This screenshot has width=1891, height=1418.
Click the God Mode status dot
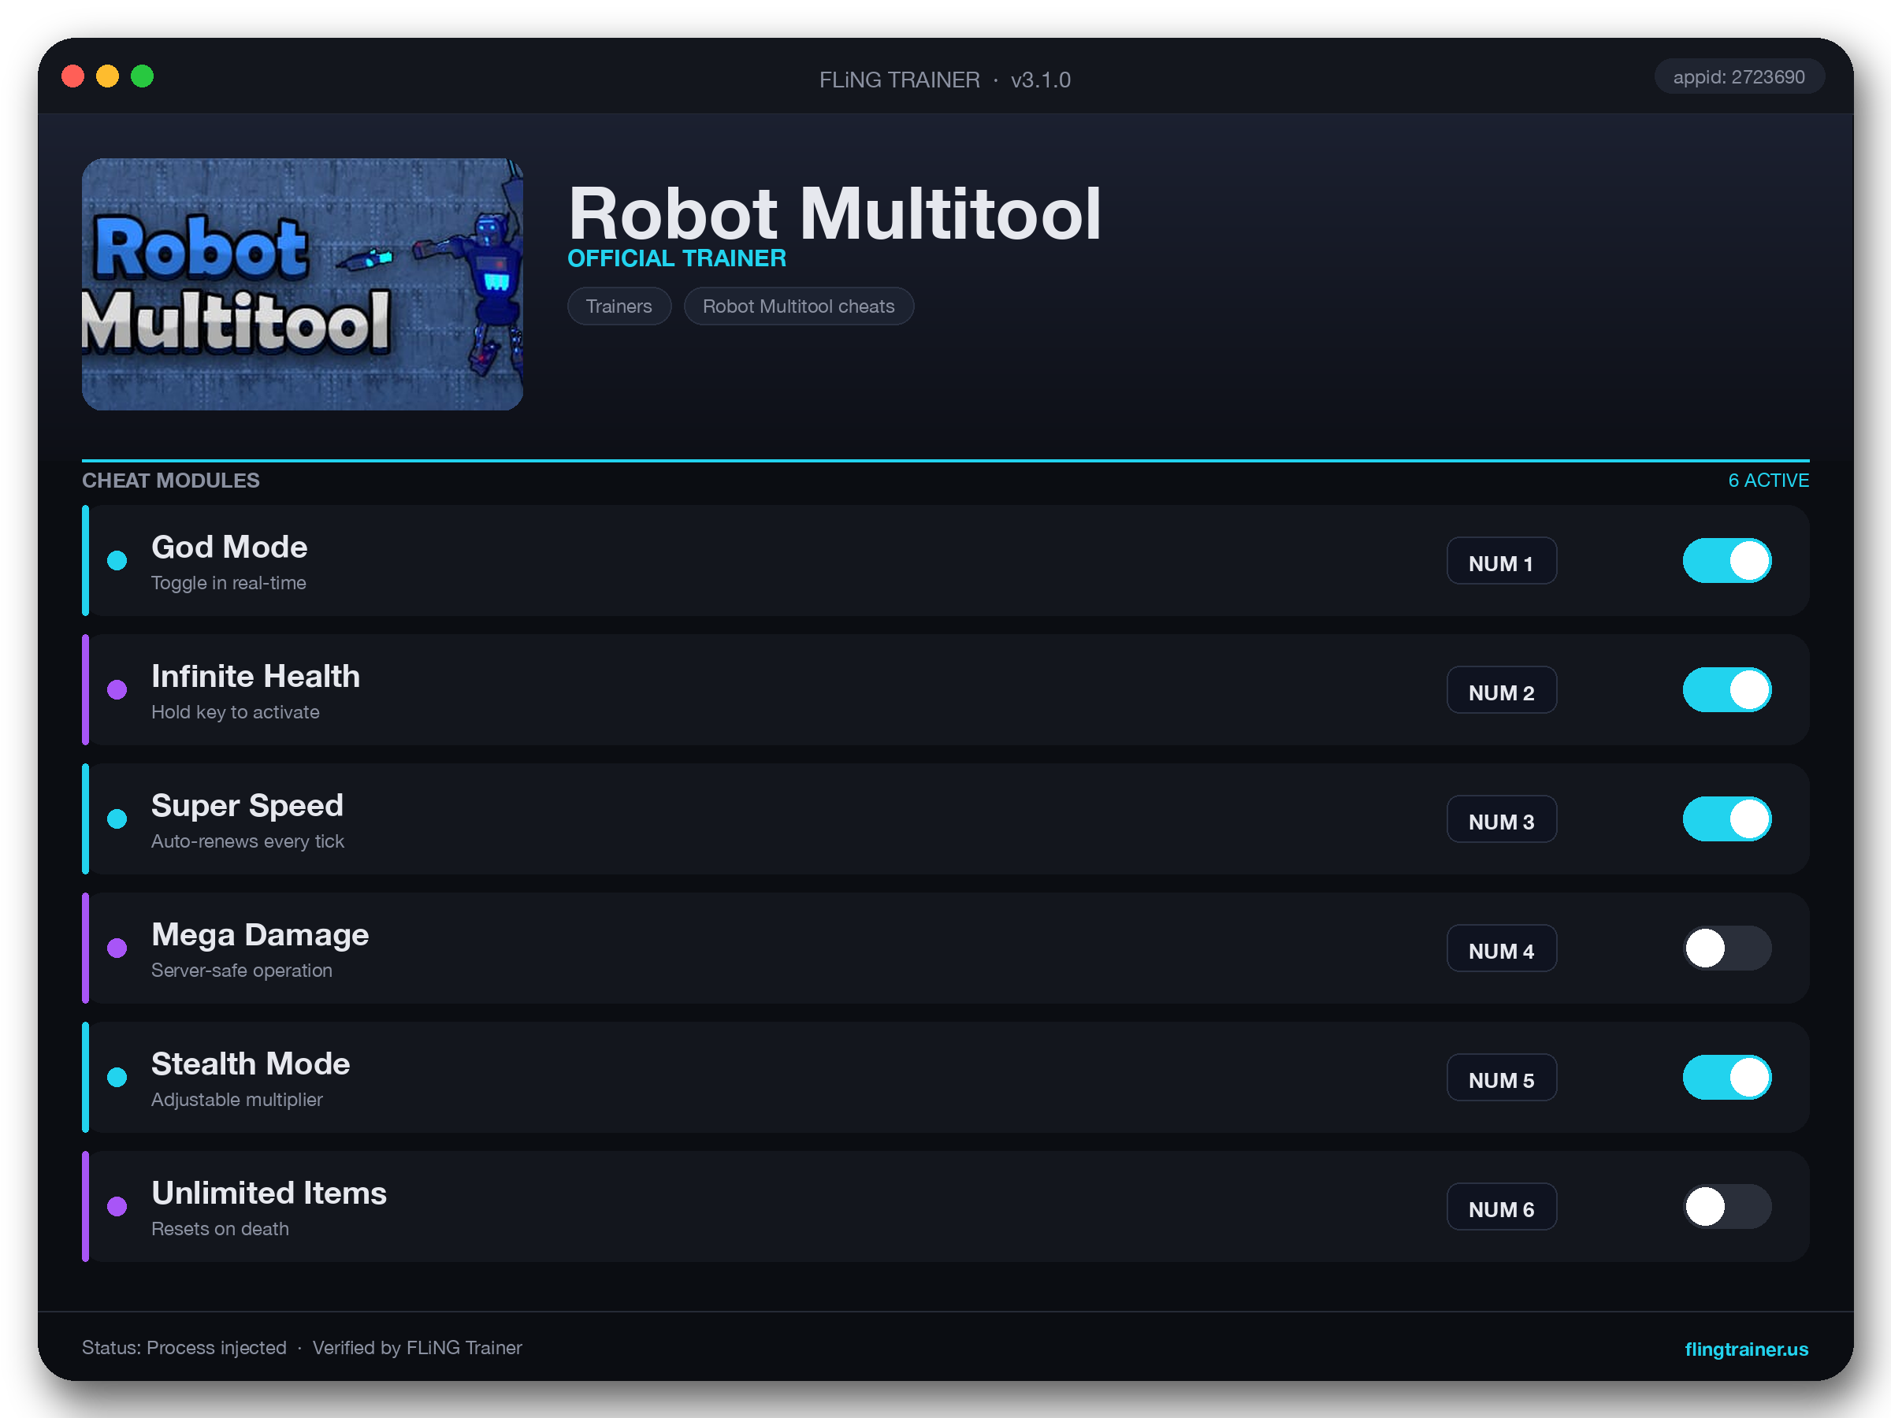[x=117, y=561]
